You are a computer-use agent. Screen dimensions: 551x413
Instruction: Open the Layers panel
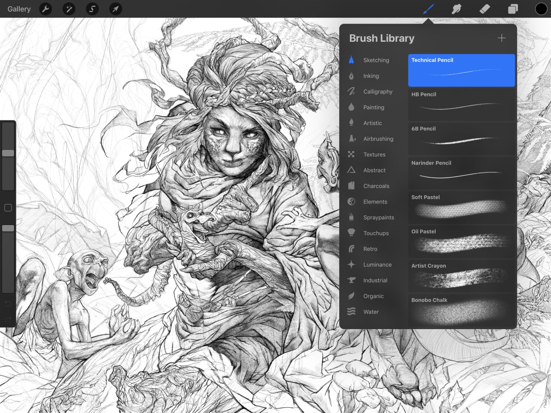coord(512,9)
